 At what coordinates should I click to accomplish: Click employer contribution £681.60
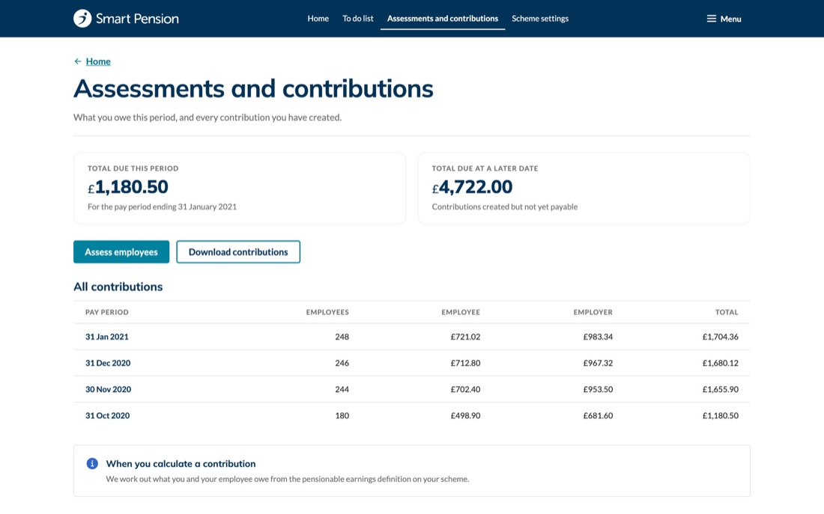[x=598, y=416]
